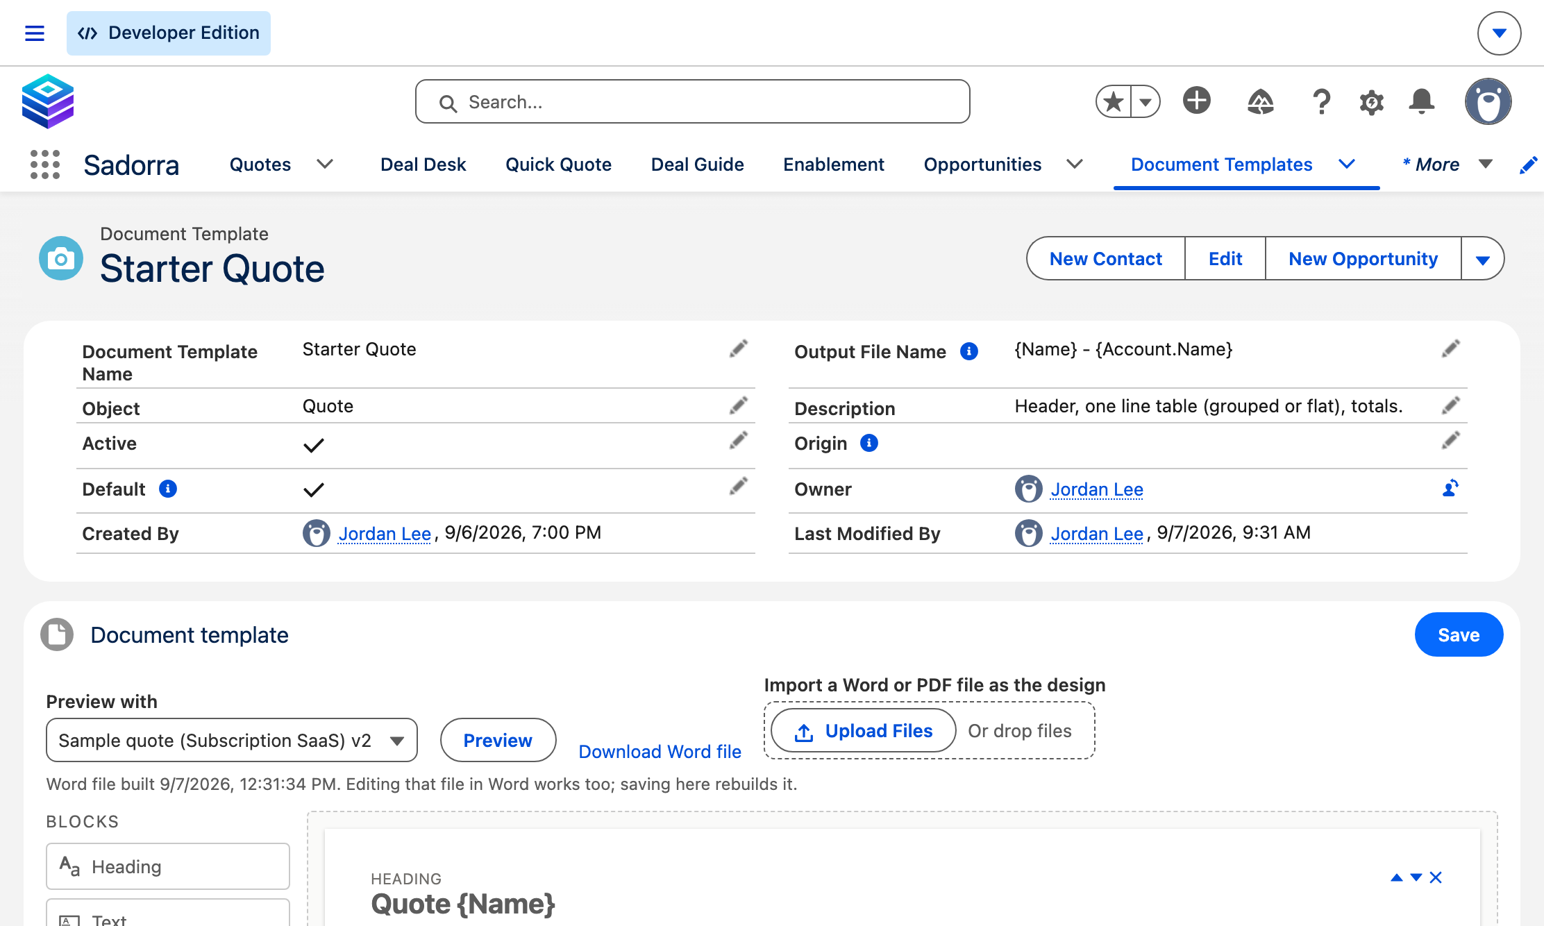This screenshot has height=926, width=1544.
Task: Expand more actions arrow beside New Opportunity
Action: 1483,259
